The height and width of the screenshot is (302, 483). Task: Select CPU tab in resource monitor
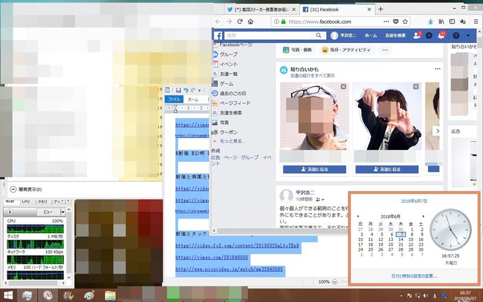(26, 201)
